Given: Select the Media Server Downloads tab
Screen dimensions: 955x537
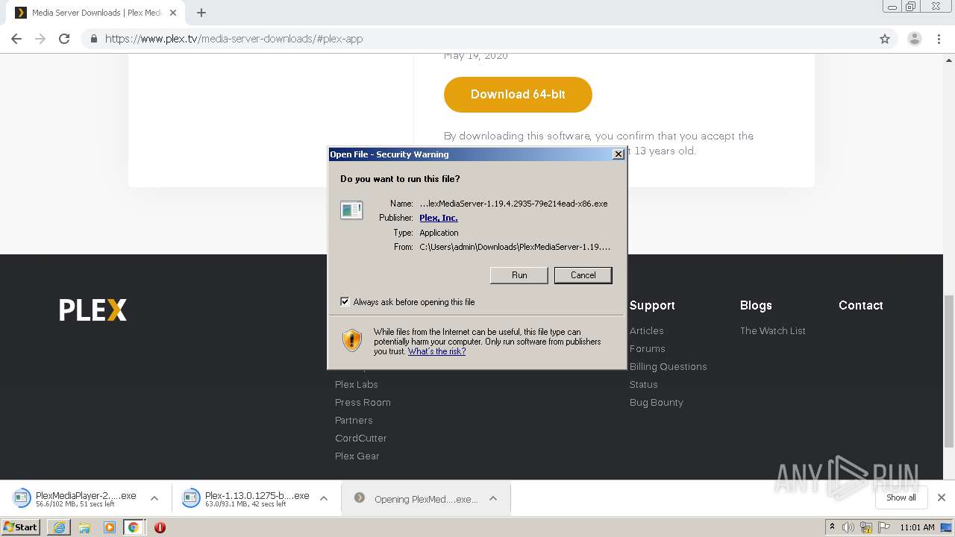Looking at the screenshot, I should point(95,13).
